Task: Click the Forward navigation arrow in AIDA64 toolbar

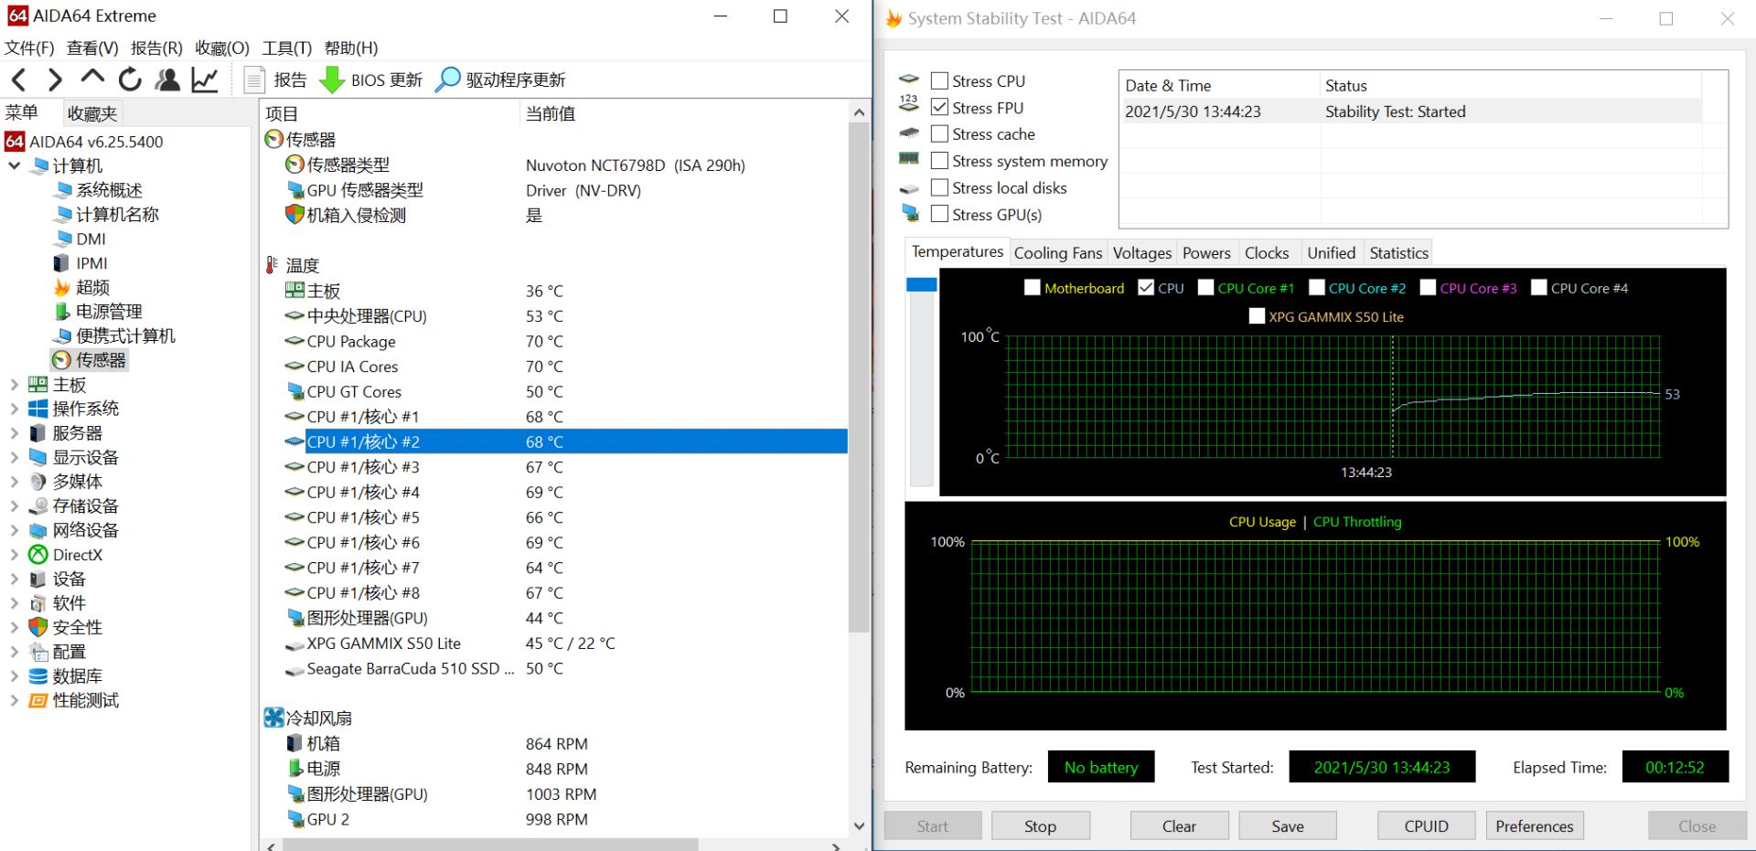Action: pos(55,80)
